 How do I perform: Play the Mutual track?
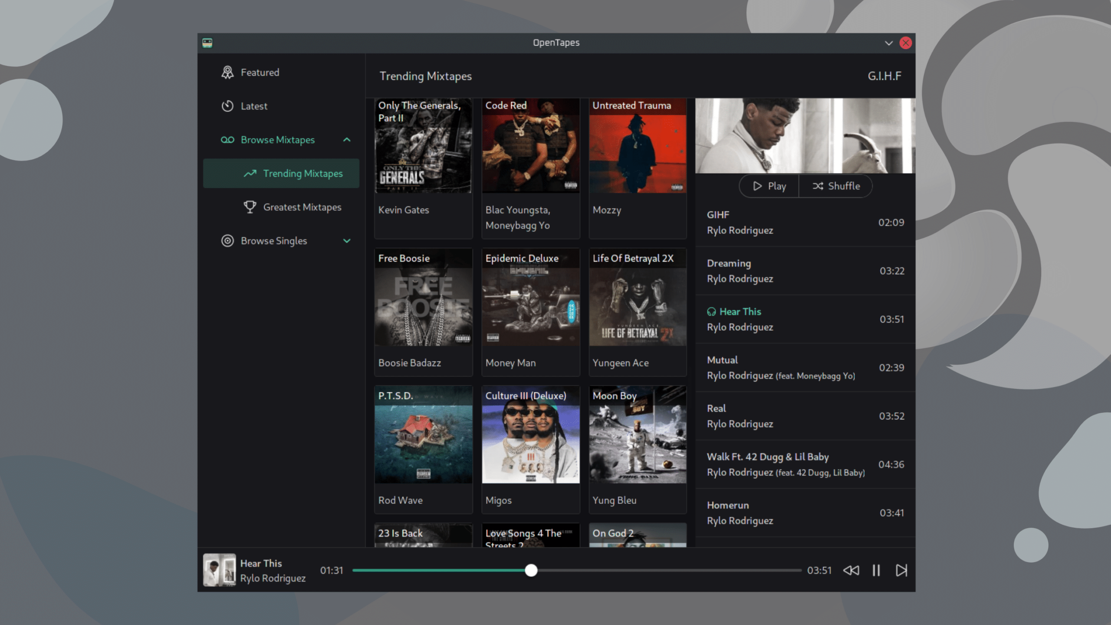click(x=805, y=368)
